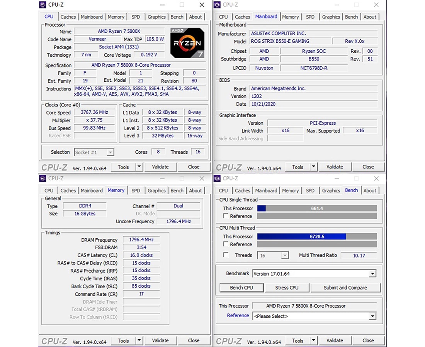Open Graphics tab in Memory window

point(156,190)
